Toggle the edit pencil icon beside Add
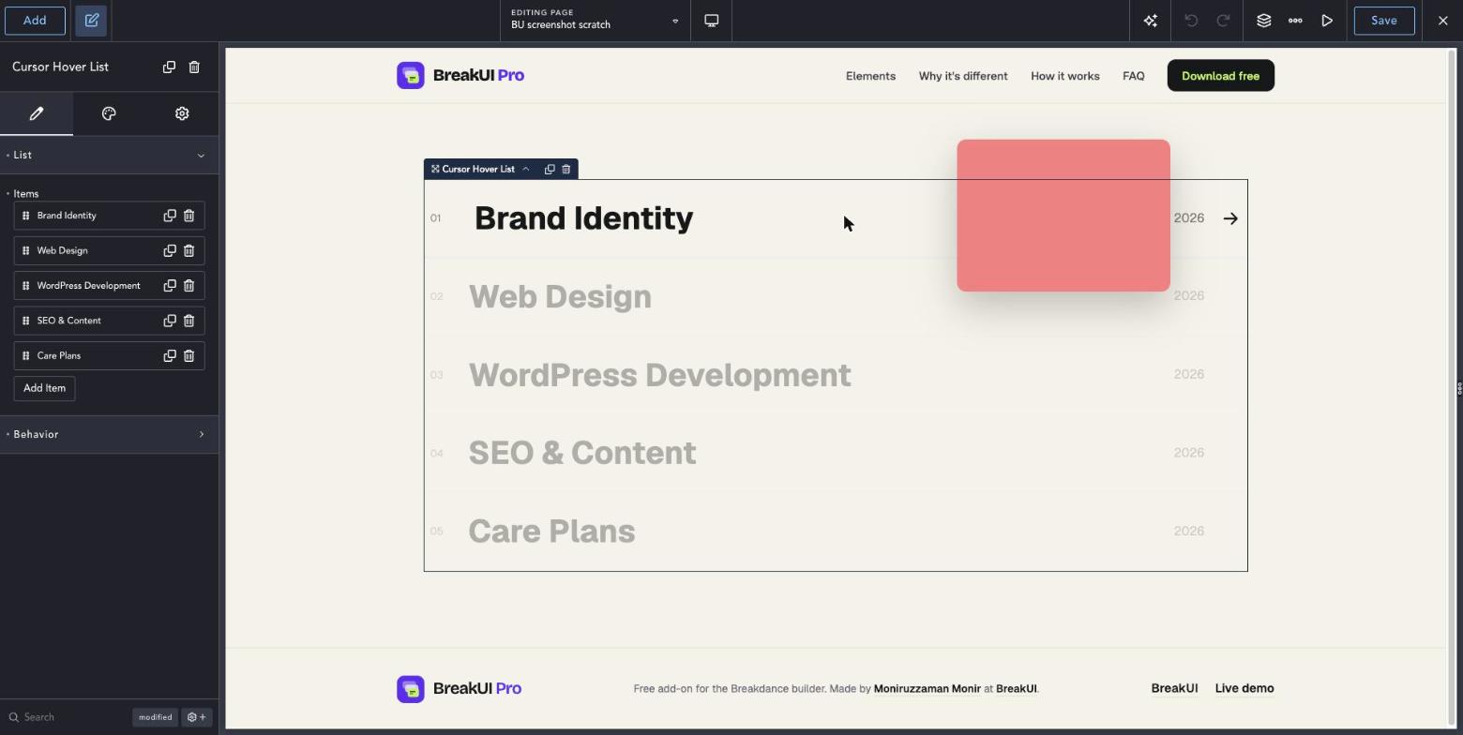 click(x=92, y=21)
